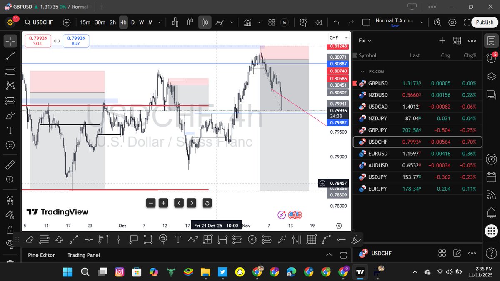Open the watchlist advanced view table icon
Image resolution: width=500 pixels, height=281 pixels.
click(457, 40)
